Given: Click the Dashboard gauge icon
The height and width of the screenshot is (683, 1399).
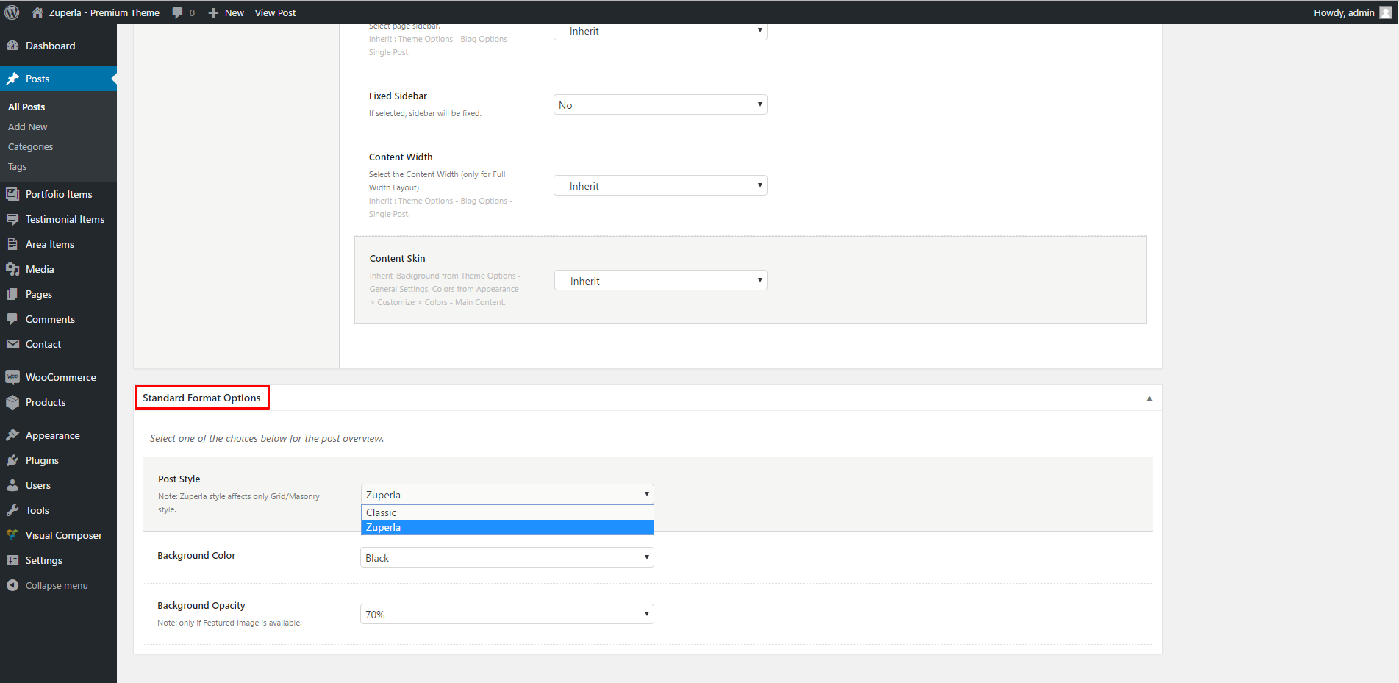Looking at the screenshot, I should [12, 46].
